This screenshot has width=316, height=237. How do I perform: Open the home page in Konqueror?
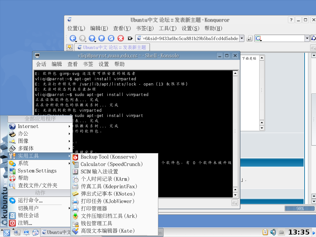click(102, 38)
